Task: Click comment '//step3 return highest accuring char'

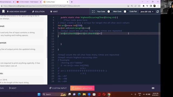Action: [x=78, y=57]
